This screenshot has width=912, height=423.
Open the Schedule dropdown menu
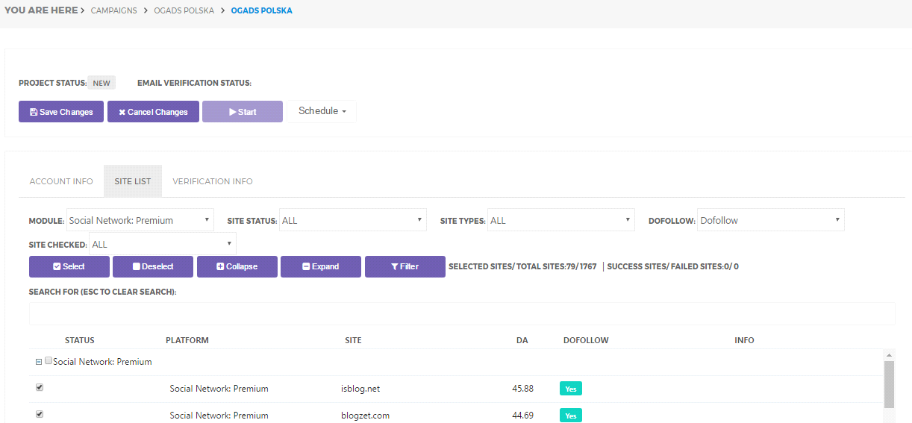[x=322, y=111]
